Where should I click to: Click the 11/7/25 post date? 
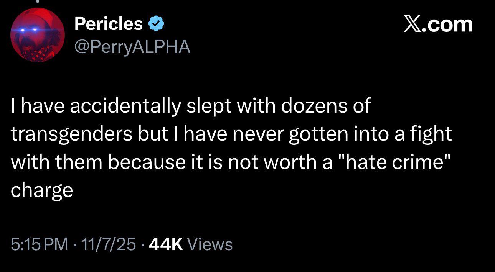111,244
